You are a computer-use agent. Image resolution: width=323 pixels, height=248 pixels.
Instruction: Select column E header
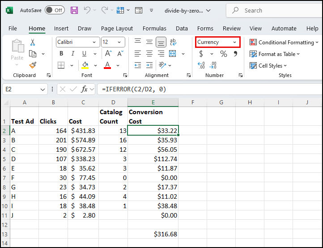tap(153, 102)
